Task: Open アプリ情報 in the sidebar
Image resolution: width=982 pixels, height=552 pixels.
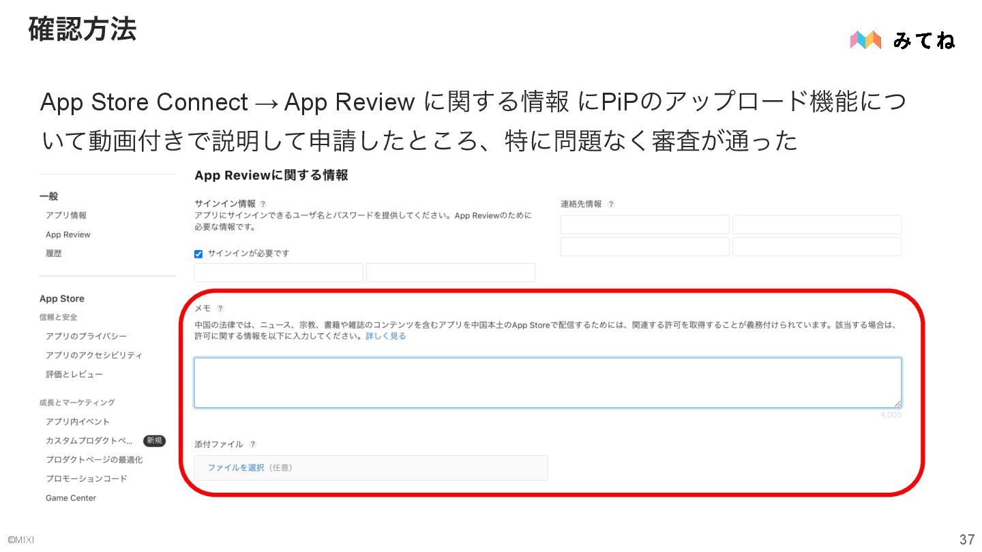Action: (66, 215)
